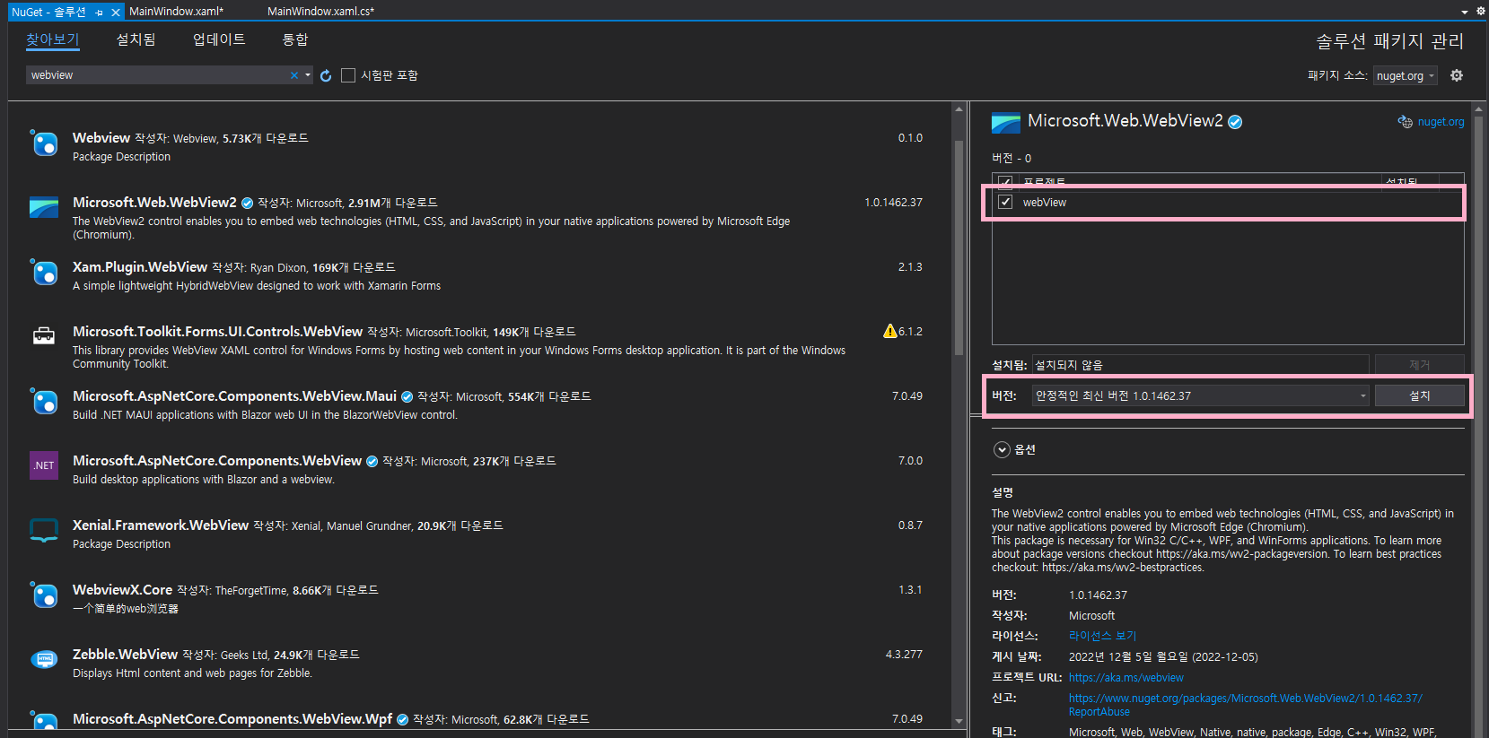
Task: Expand the Options section chevron
Action: [x=1002, y=449]
